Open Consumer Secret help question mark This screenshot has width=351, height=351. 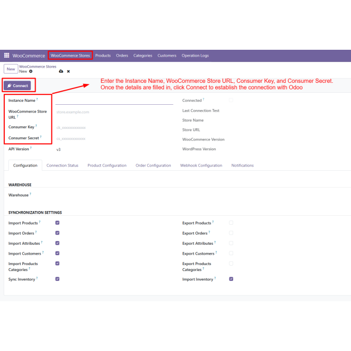[41, 137]
